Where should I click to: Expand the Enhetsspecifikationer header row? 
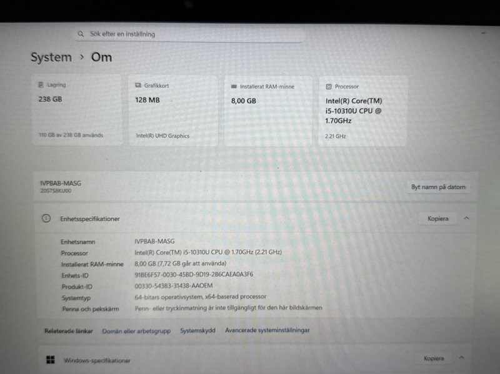pyautogui.click(x=255, y=219)
